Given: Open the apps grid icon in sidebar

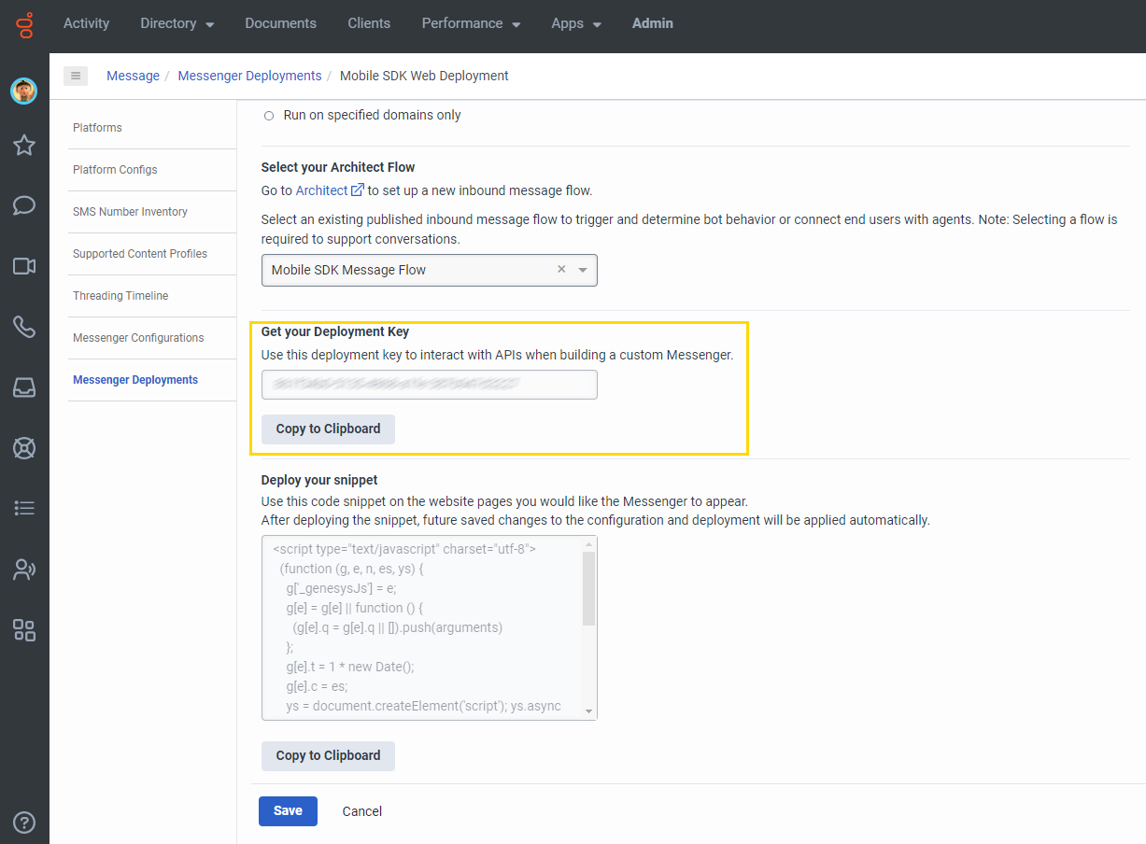Looking at the screenshot, I should (24, 630).
